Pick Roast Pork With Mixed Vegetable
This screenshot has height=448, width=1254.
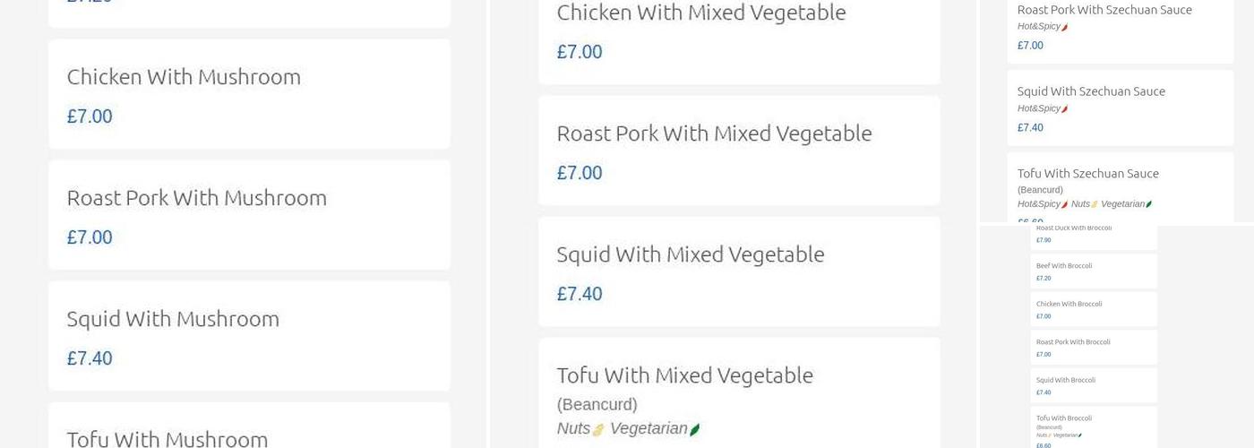714,134
